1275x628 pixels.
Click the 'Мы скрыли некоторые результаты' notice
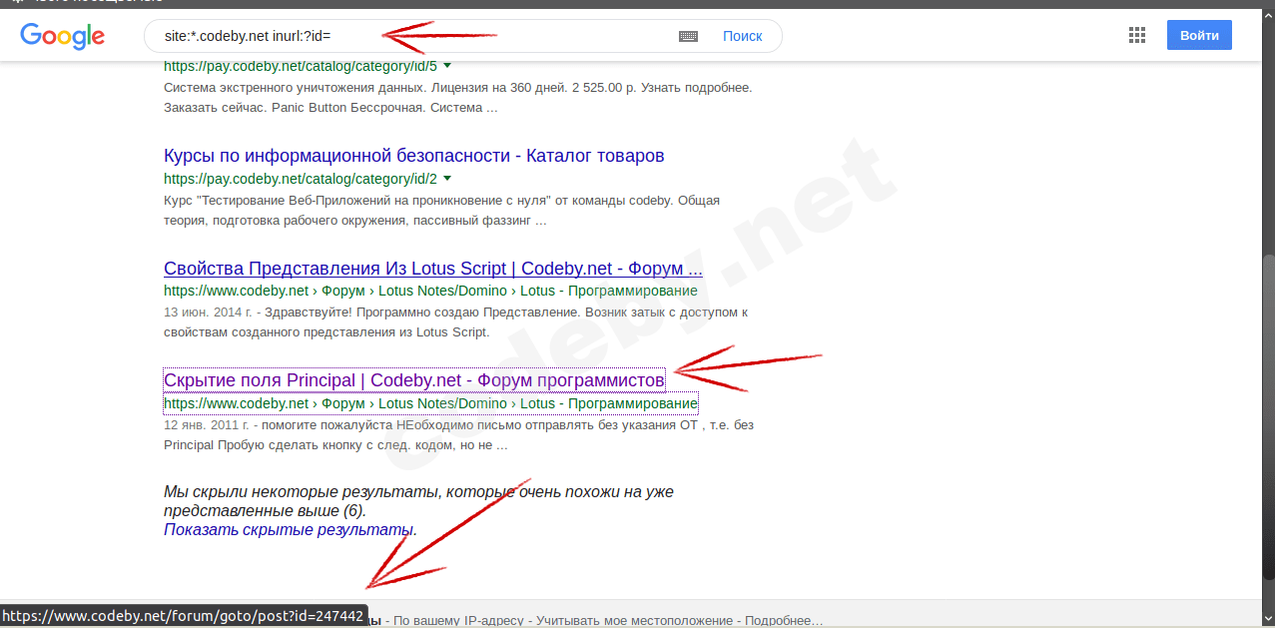pyautogui.click(x=418, y=501)
